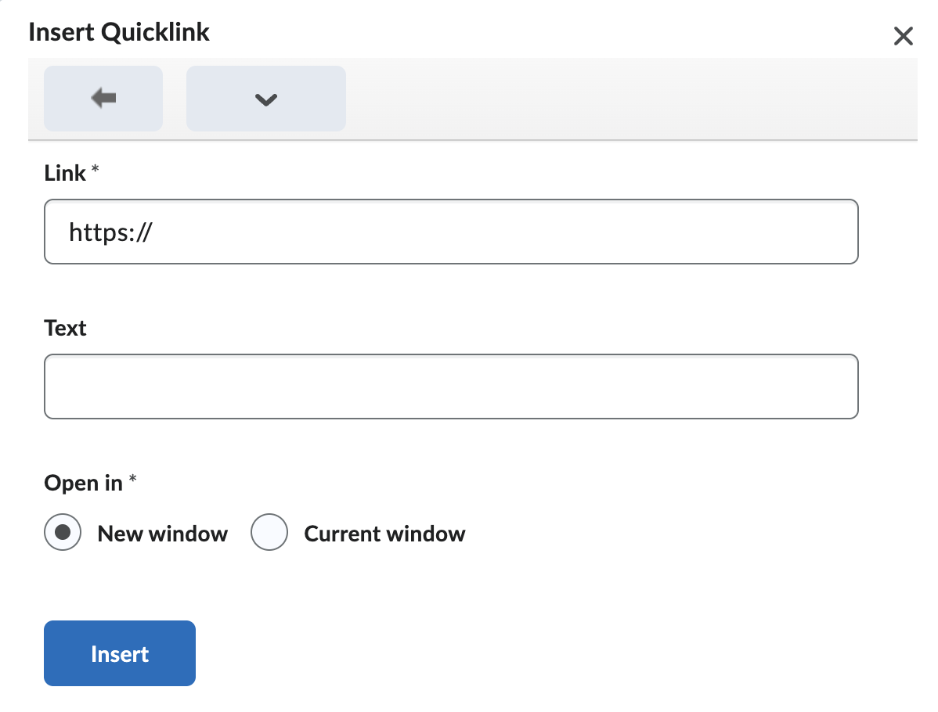
Task: Click the "Text" field label
Action: (65, 328)
